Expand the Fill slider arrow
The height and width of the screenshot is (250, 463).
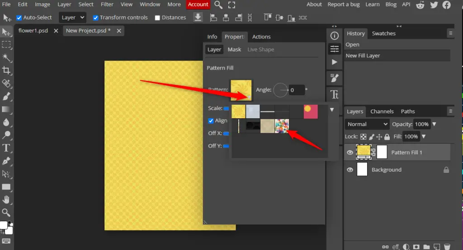tap(424, 136)
